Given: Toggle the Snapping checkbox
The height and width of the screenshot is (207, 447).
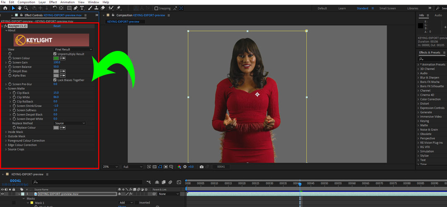Looking at the screenshot, I should click(156, 8).
